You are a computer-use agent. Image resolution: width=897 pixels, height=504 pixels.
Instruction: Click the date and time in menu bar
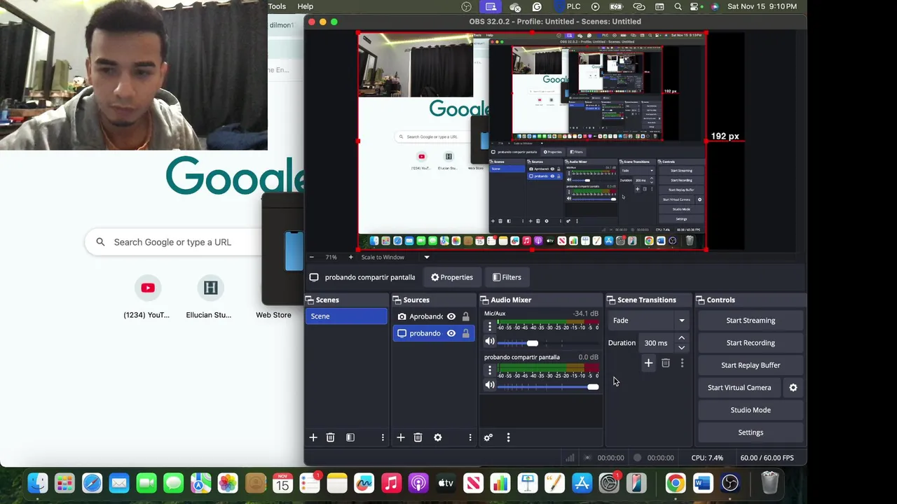762,6
